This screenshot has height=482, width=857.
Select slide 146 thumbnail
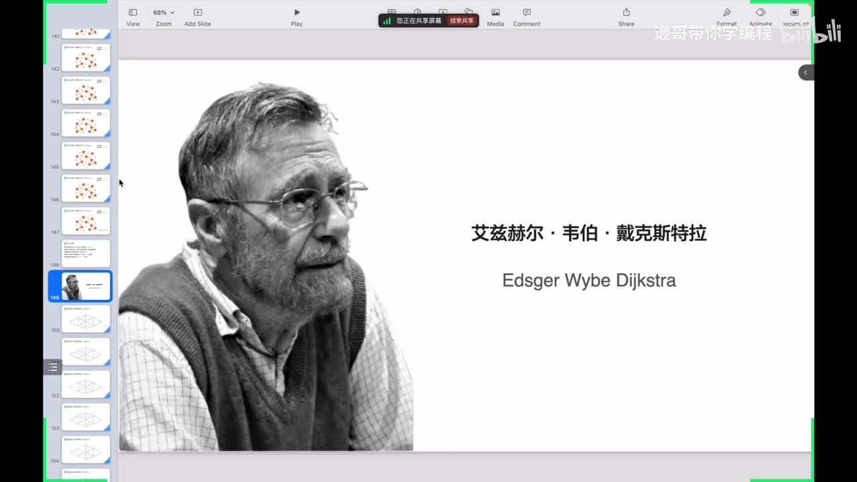pos(86,189)
